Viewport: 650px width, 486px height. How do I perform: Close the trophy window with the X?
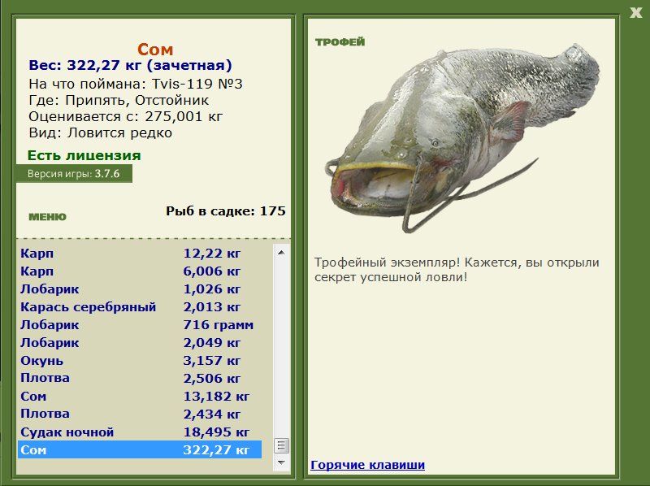(636, 12)
